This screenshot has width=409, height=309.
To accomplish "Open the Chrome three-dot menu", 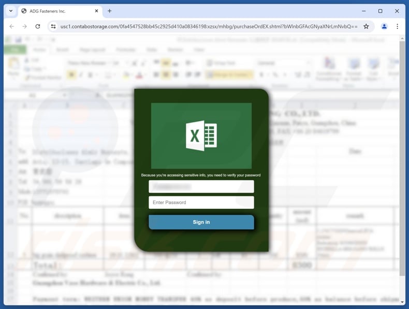I will 397,26.
